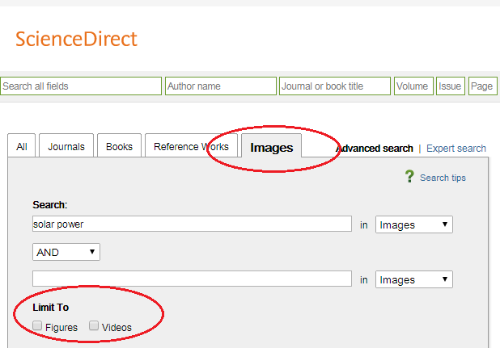Screen dimensions: 500x348
Task: Click the Advanced search link
Action: (374, 149)
